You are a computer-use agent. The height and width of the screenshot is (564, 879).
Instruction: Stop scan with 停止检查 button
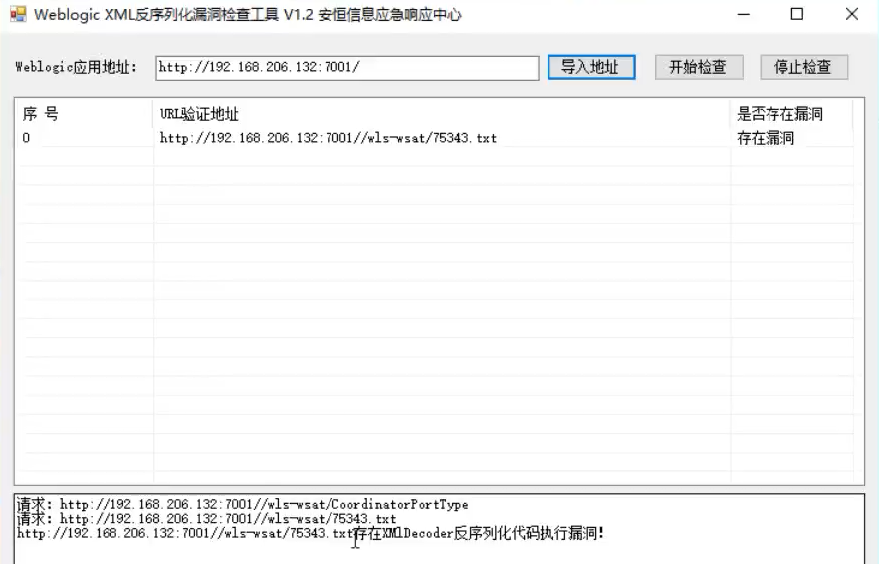(x=802, y=67)
